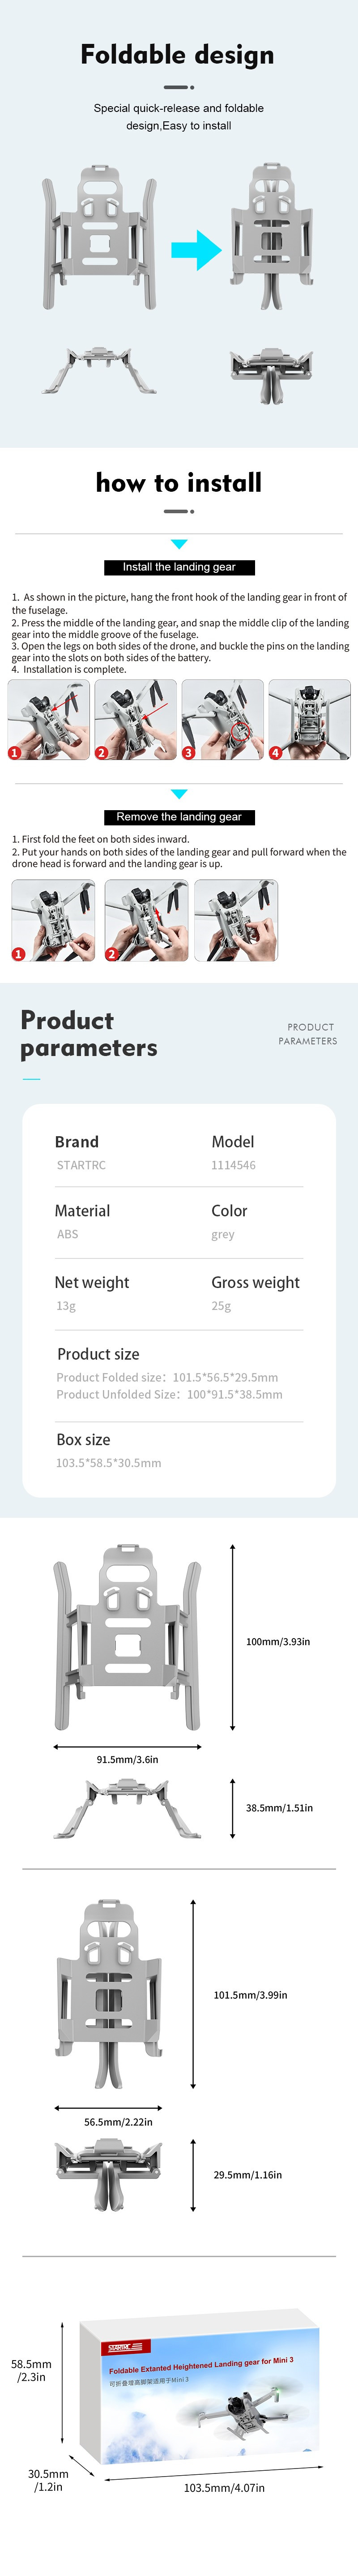Click the Box size value 103.5*58.5*30.5mm
This screenshot has width=358, height=2576.
point(108,1463)
